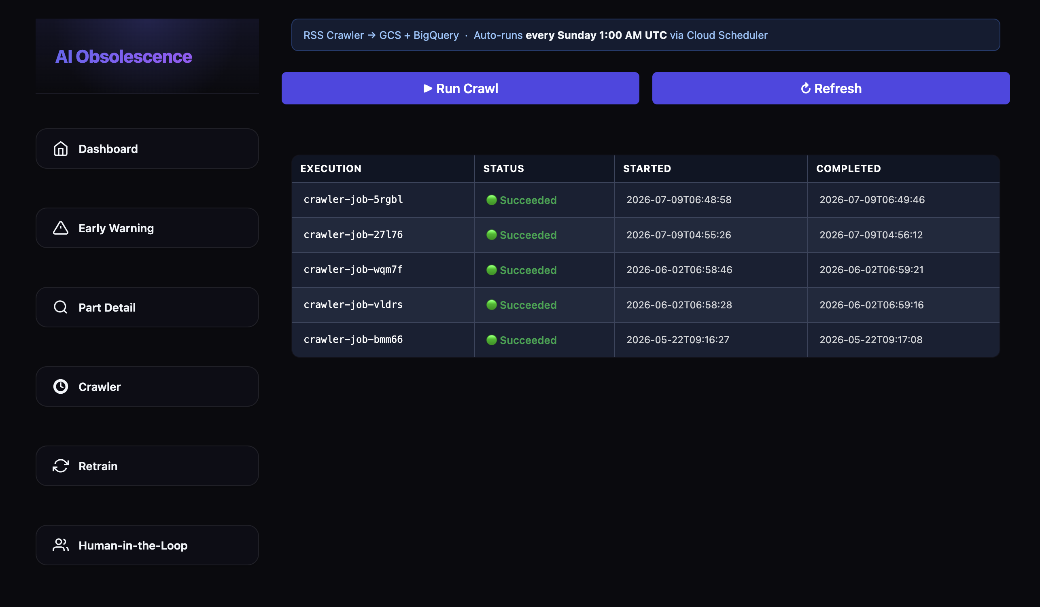
Task: Click the Part Detail magnifier icon
Action: pos(61,307)
